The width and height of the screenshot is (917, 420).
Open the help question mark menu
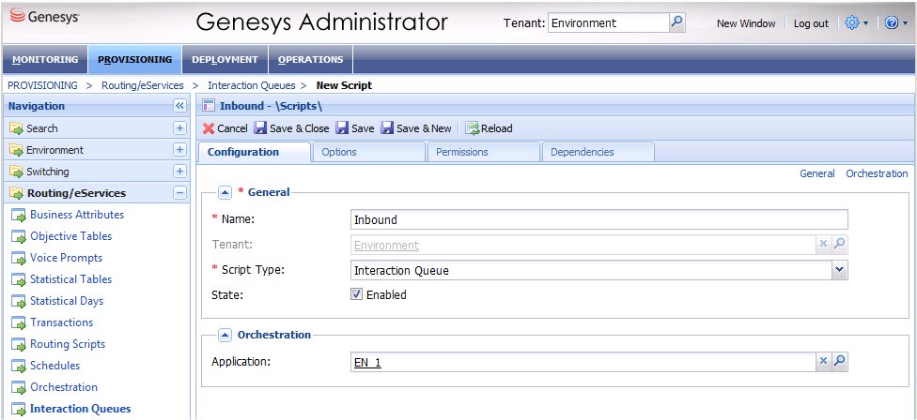(893, 23)
